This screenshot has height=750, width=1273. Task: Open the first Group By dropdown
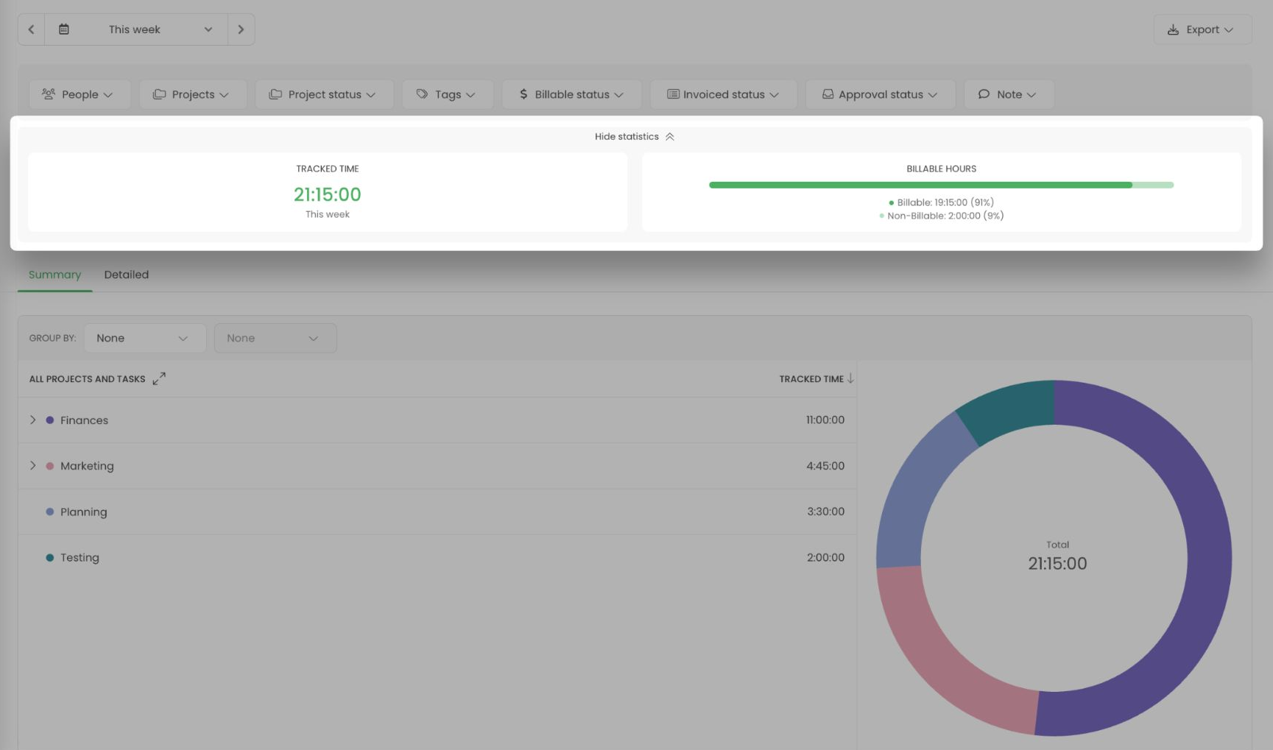144,338
